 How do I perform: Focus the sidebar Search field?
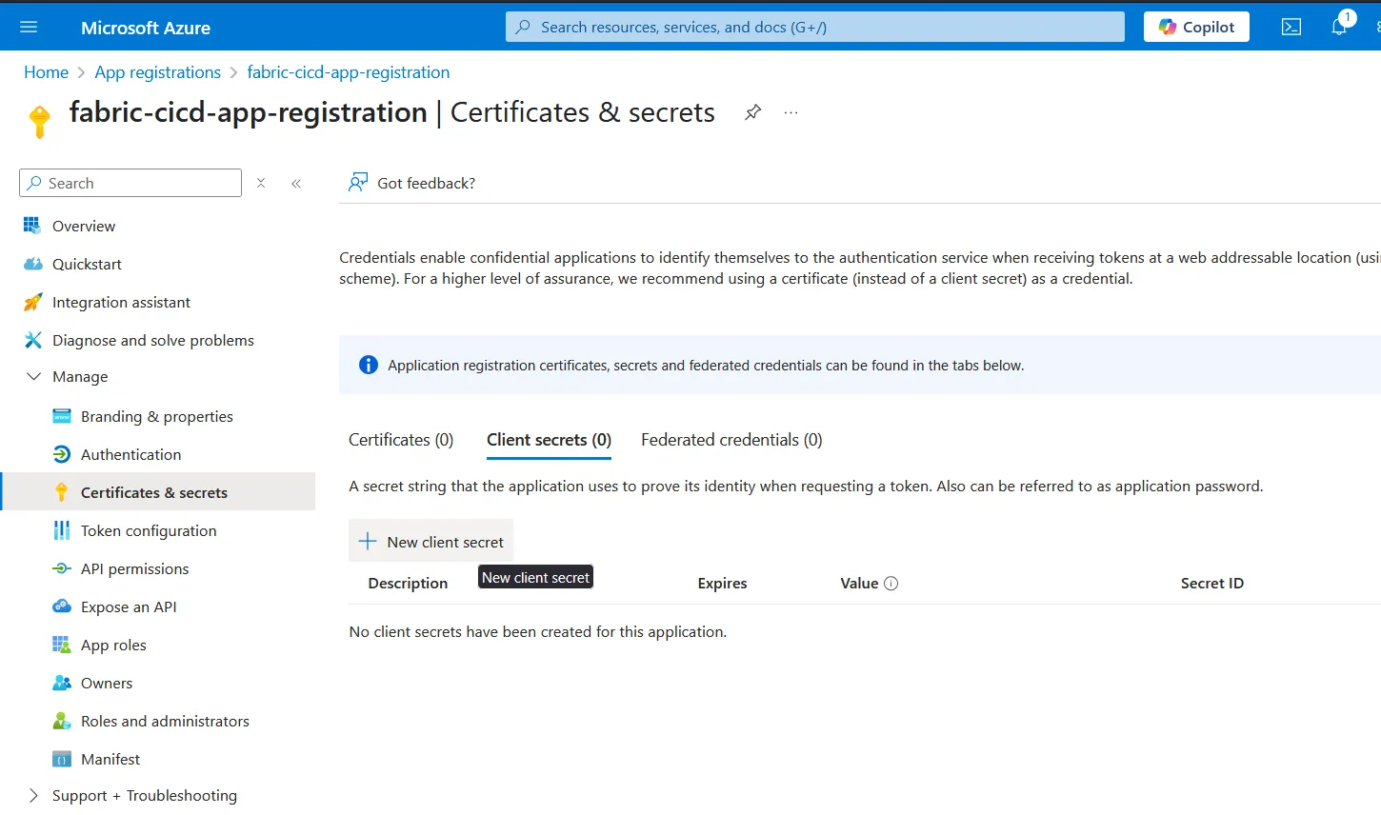pos(130,183)
